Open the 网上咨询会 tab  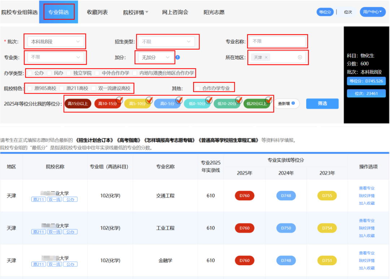pos(175,12)
